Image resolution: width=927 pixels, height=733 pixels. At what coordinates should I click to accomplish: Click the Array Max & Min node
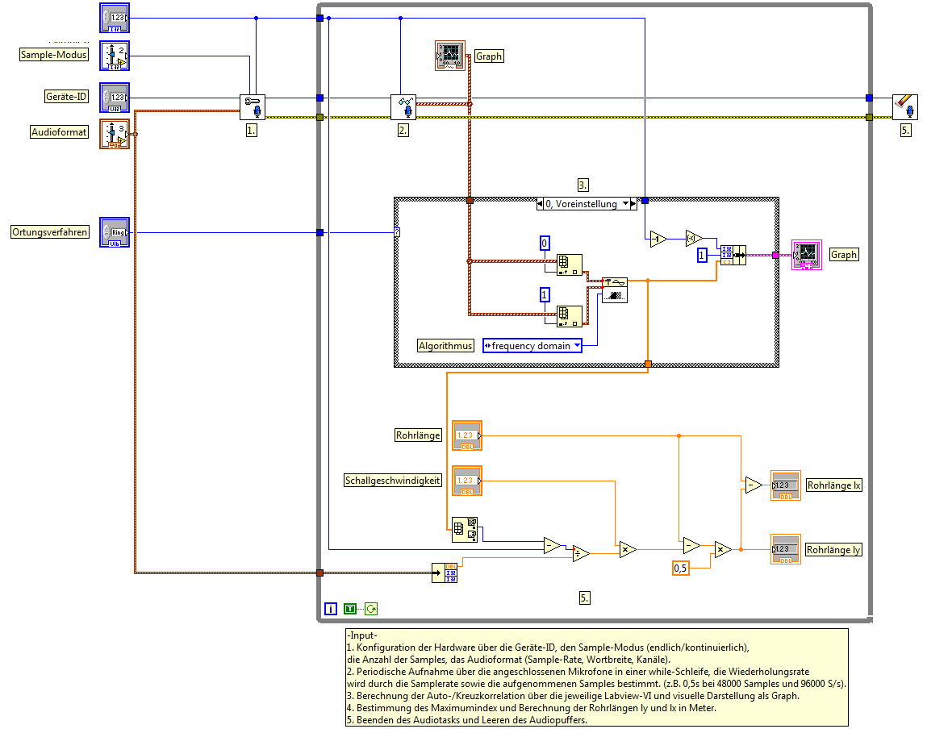click(465, 530)
